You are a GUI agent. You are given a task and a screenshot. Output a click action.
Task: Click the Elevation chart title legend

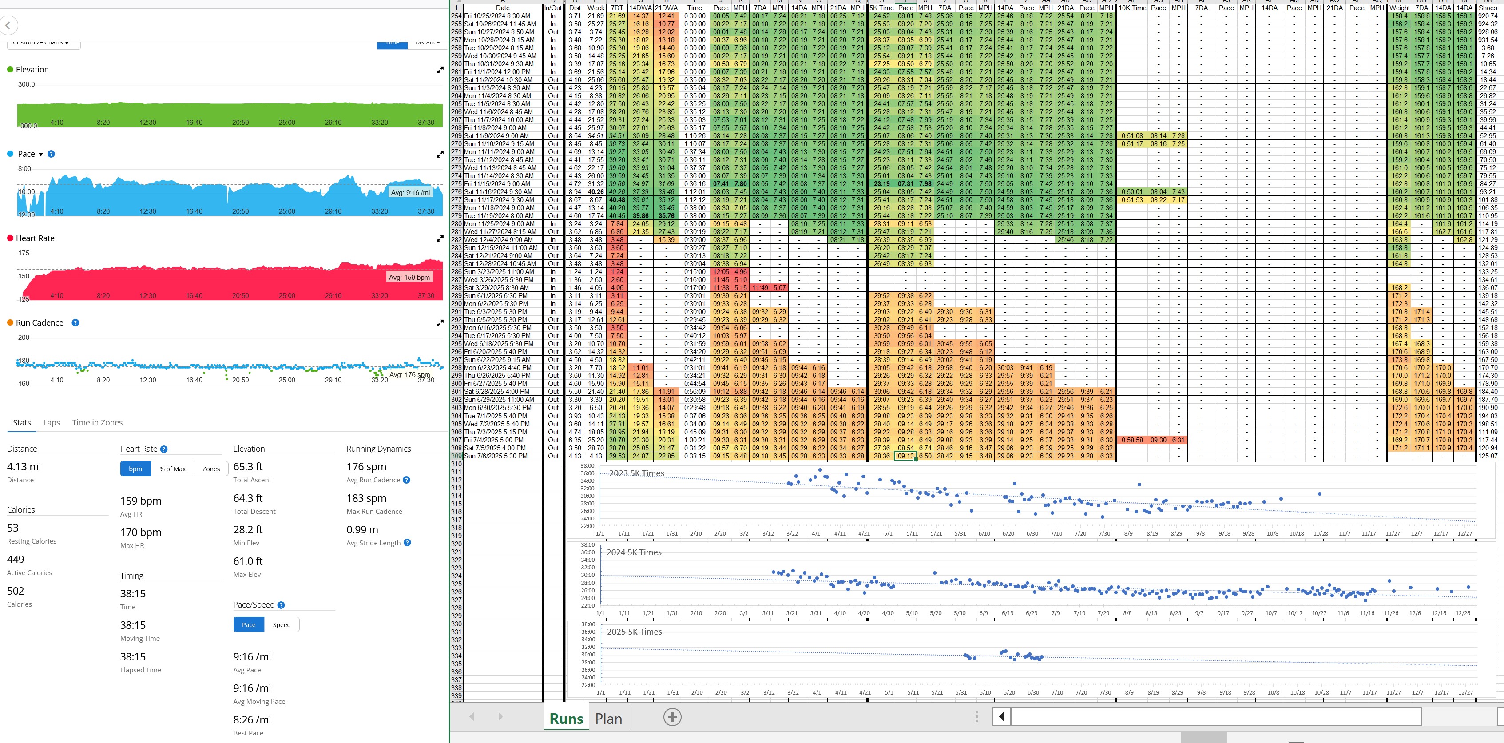pyautogui.click(x=28, y=70)
